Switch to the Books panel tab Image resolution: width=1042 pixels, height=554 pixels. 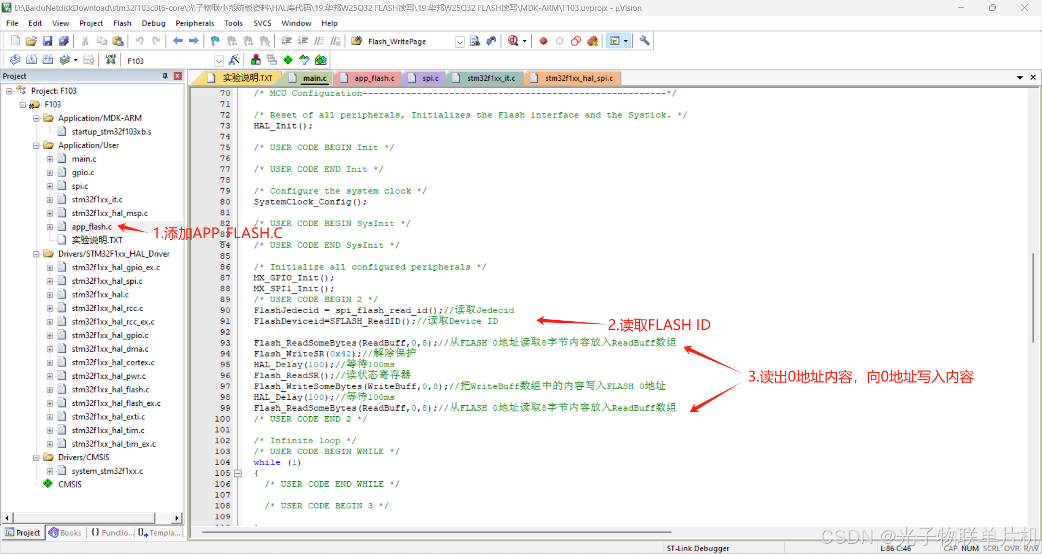[65, 533]
